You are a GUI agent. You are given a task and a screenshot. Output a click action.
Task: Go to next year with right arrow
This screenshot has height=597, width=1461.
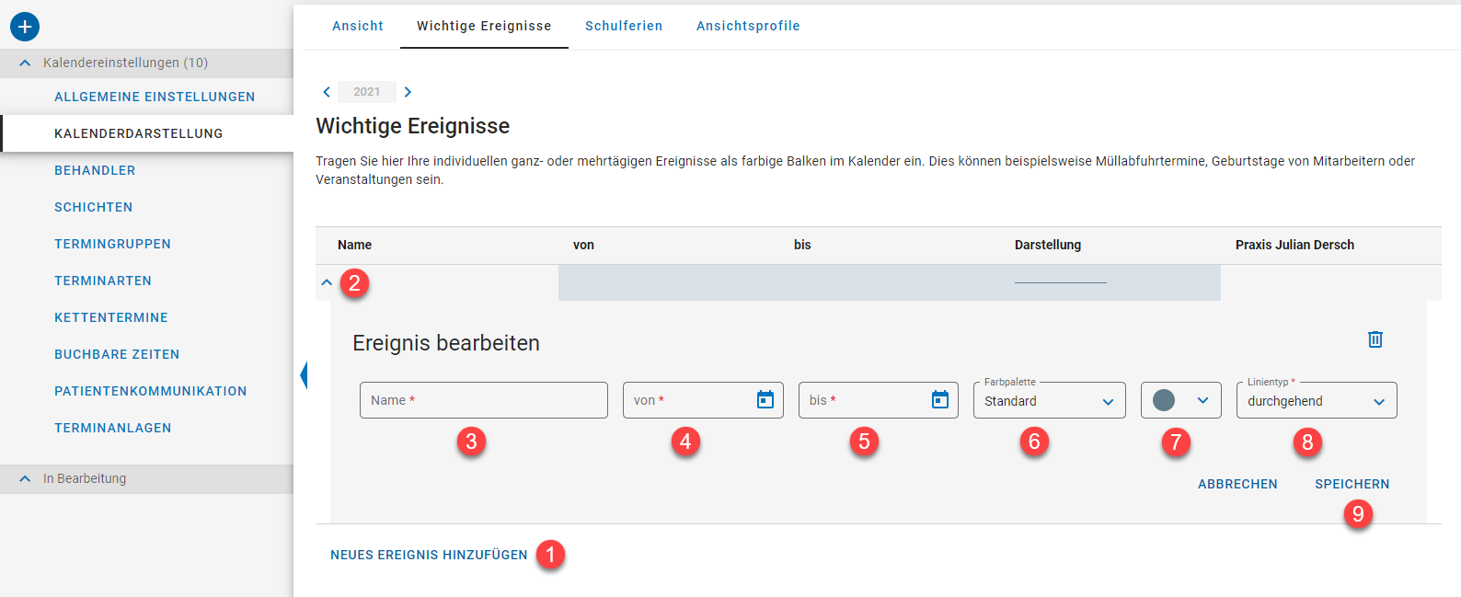(408, 92)
